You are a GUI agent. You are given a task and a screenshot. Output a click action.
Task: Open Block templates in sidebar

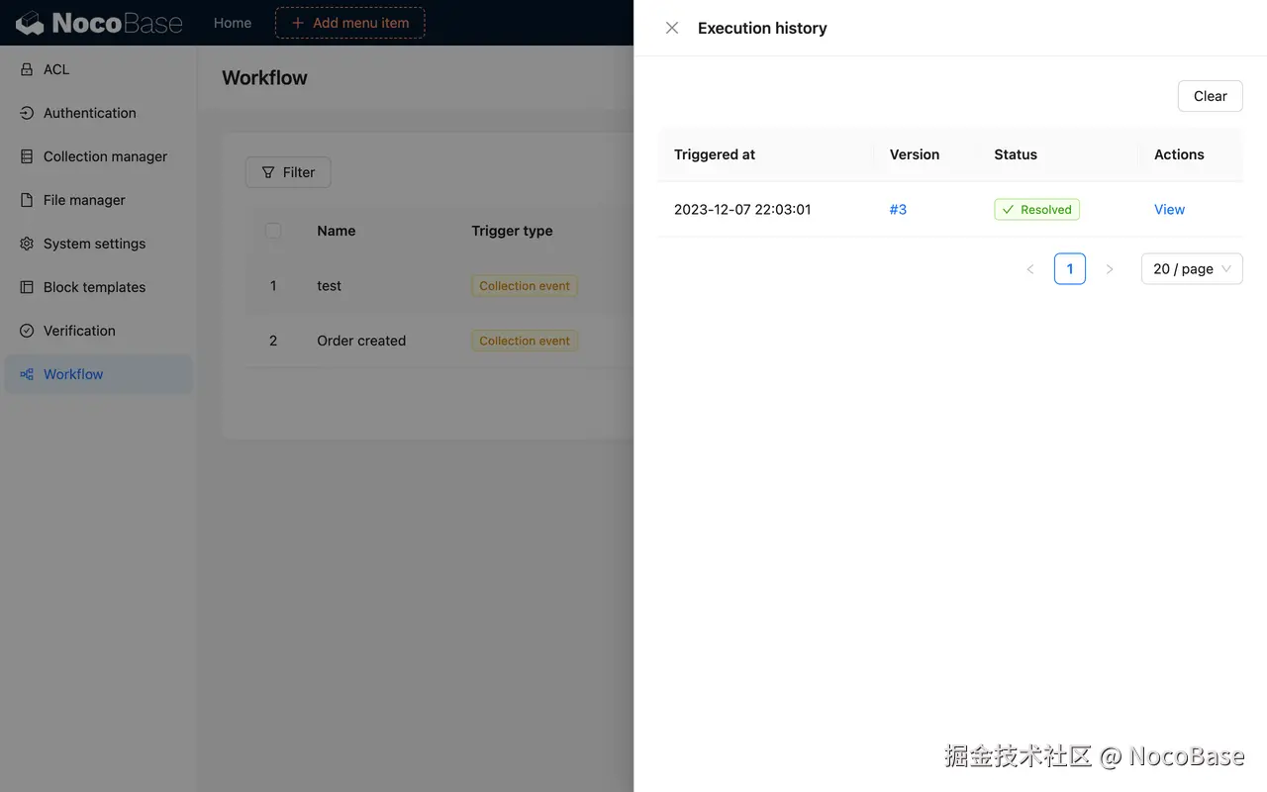(99, 287)
